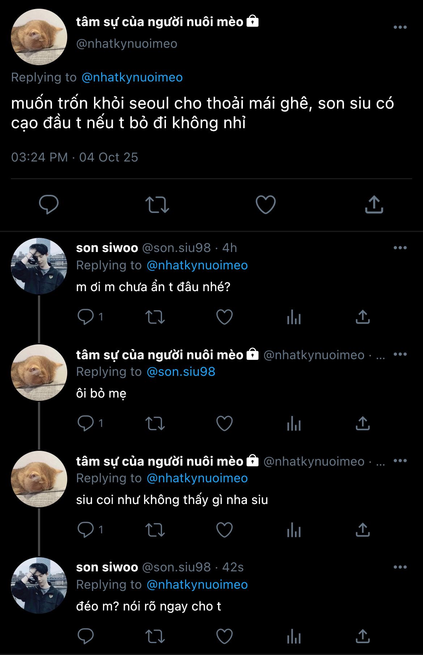423x655 pixels.
Task: Open reply thread on son siwoo's 4h reply
Action: [86, 317]
